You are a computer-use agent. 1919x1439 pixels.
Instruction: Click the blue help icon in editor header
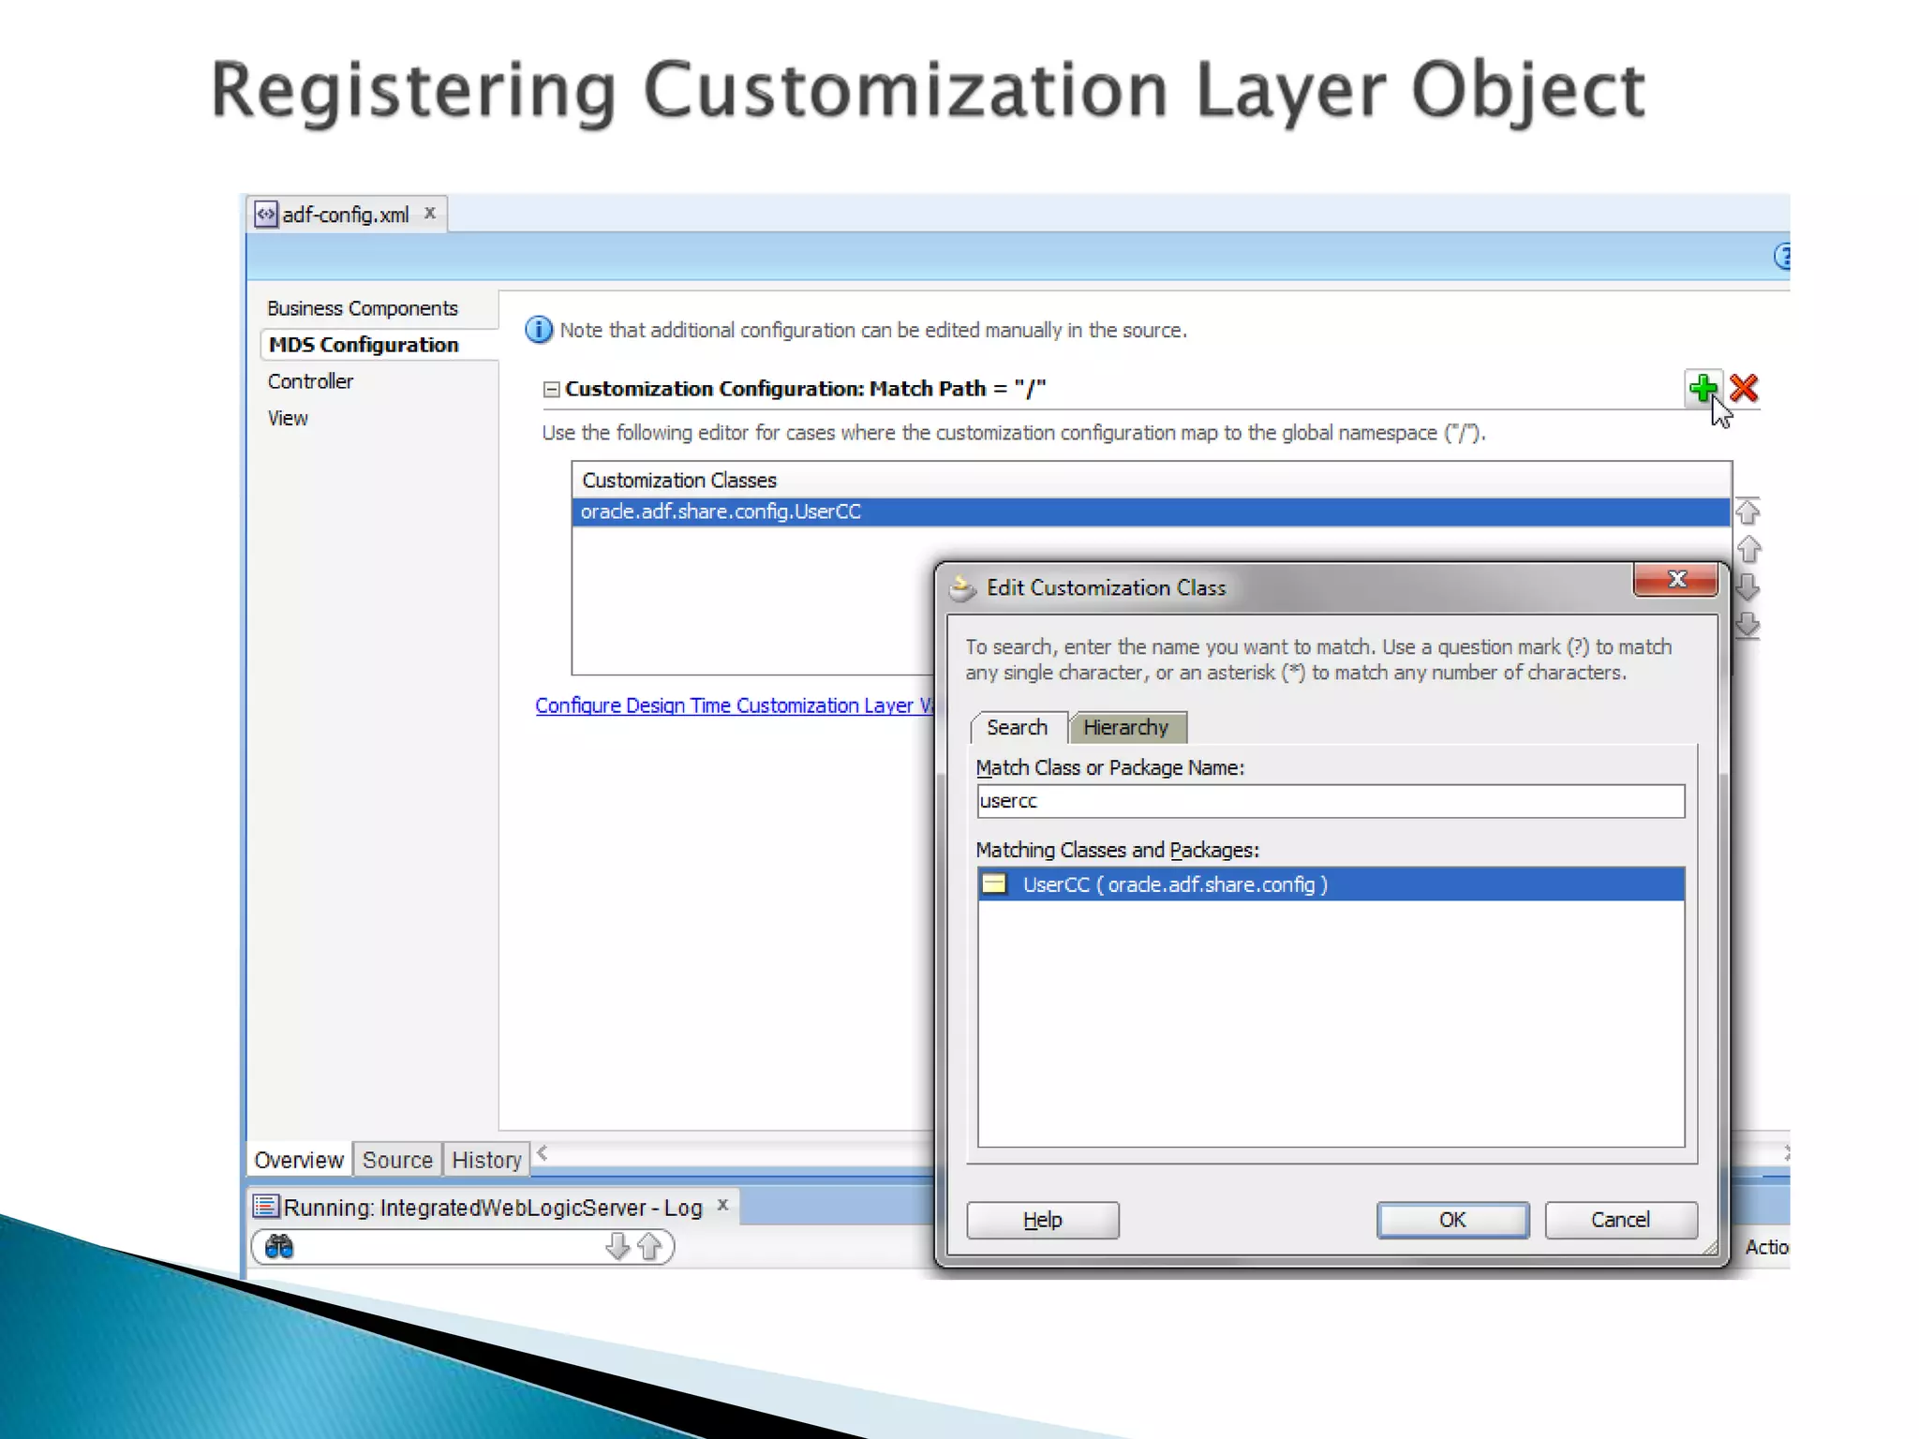(x=1783, y=257)
